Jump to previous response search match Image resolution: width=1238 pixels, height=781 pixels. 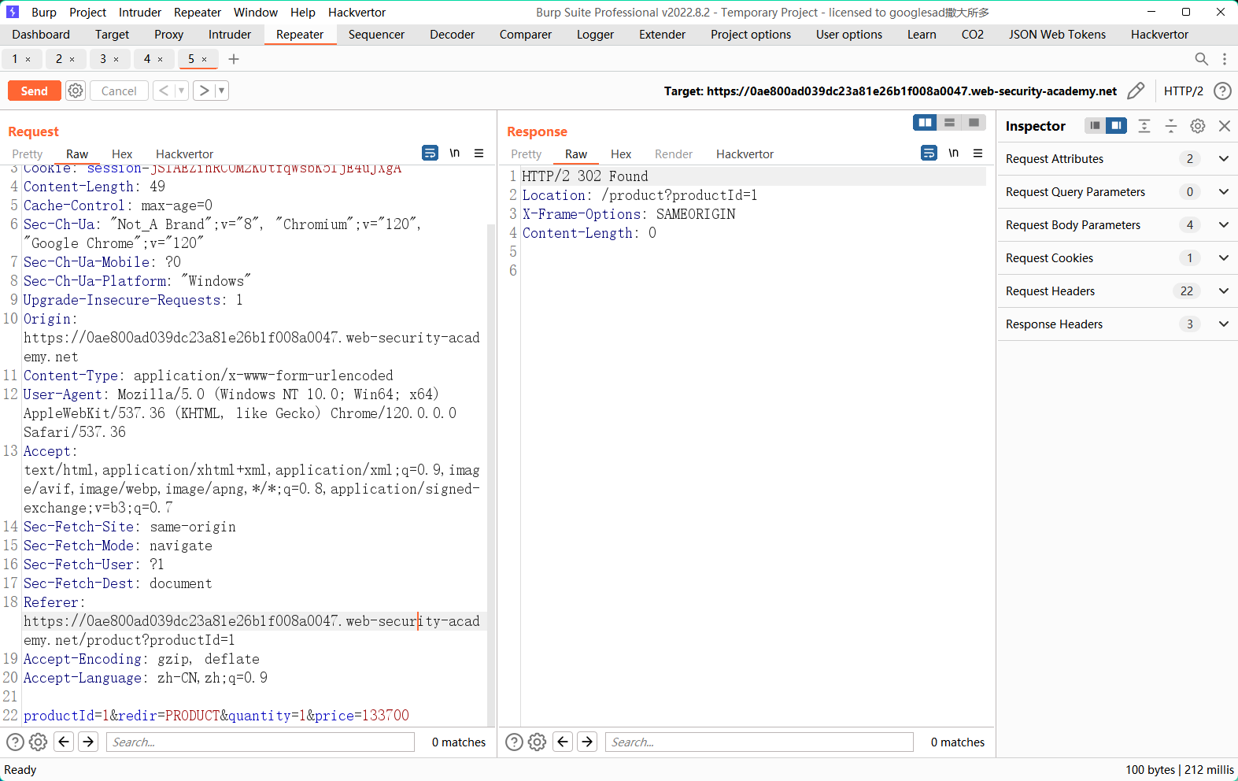(564, 742)
